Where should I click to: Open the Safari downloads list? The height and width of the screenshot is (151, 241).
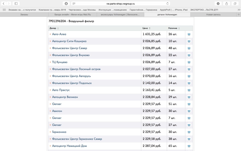218,4
